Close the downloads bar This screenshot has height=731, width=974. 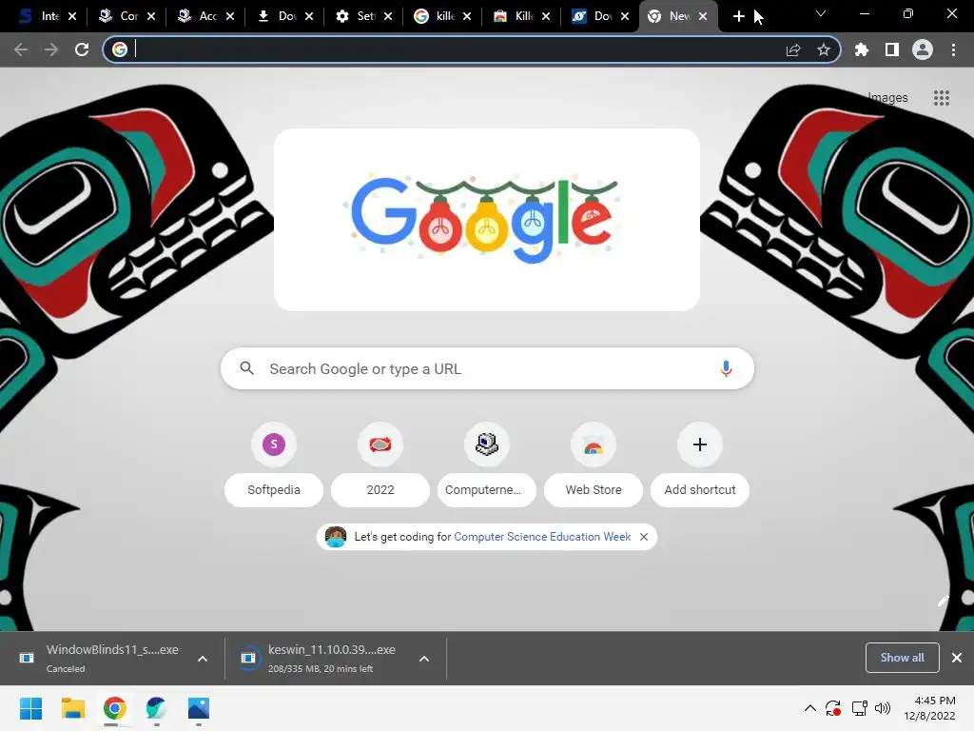[957, 658]
